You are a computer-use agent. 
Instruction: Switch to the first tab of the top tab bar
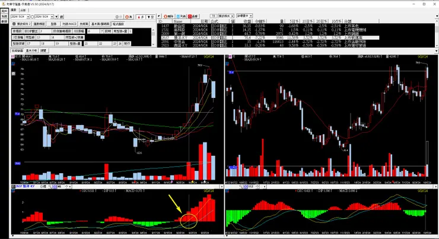click(14, 10)
